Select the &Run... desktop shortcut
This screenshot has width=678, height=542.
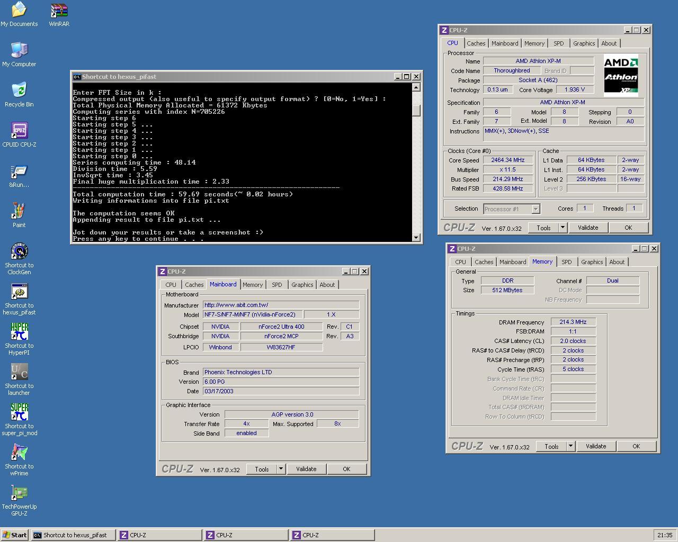(19, 175)
